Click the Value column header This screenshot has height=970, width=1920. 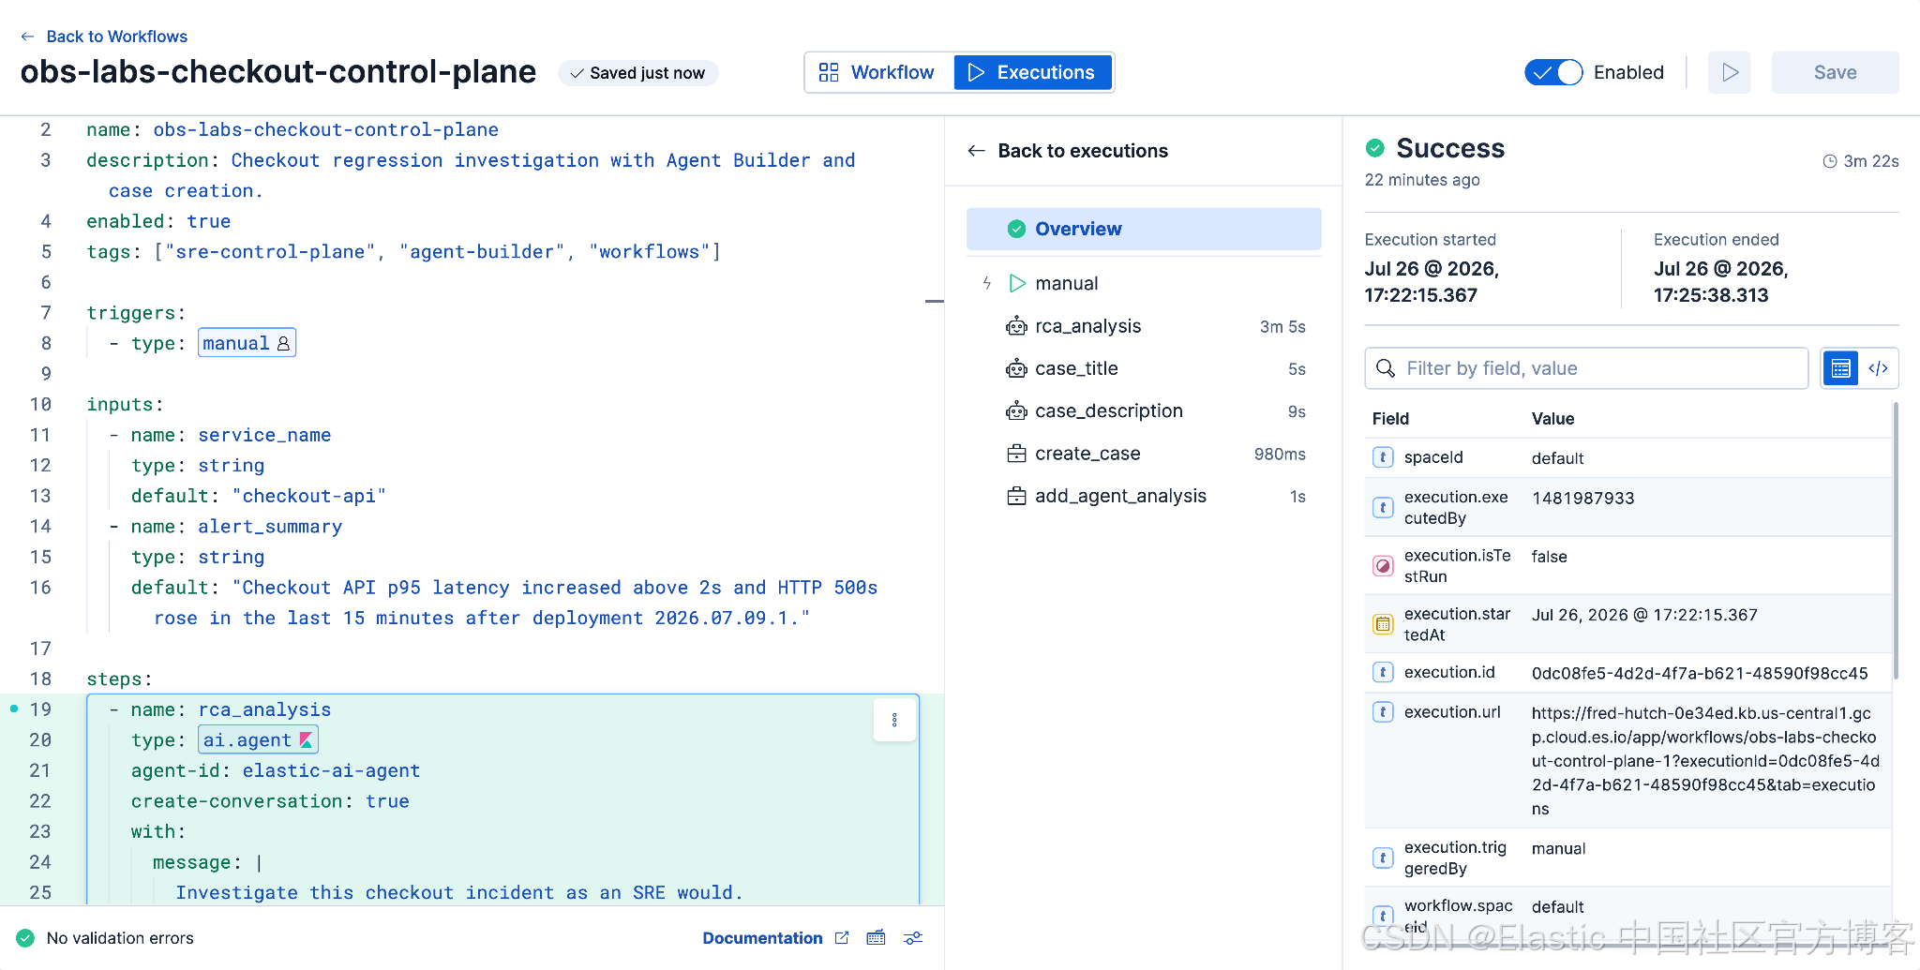click(x=1552, y=419)
